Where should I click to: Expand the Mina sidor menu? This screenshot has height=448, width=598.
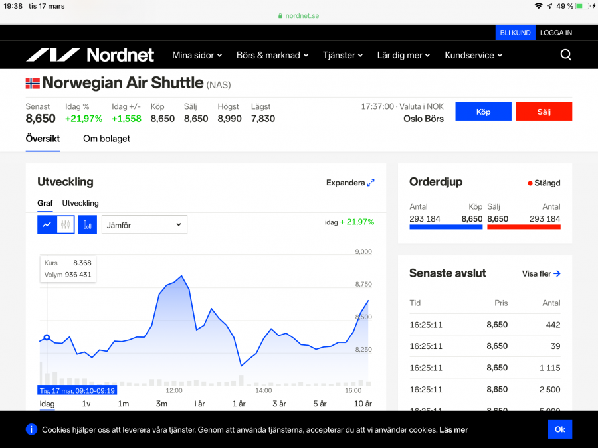click(x=197, y=55)
